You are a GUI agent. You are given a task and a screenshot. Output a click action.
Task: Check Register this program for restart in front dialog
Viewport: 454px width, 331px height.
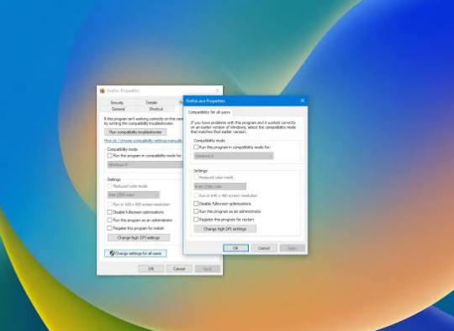coord(196,220)
